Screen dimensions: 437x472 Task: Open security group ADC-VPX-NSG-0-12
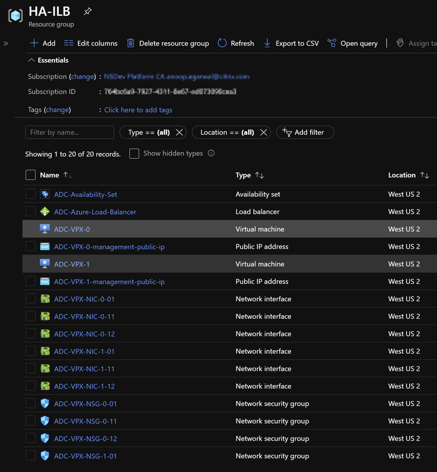[86, 439]
